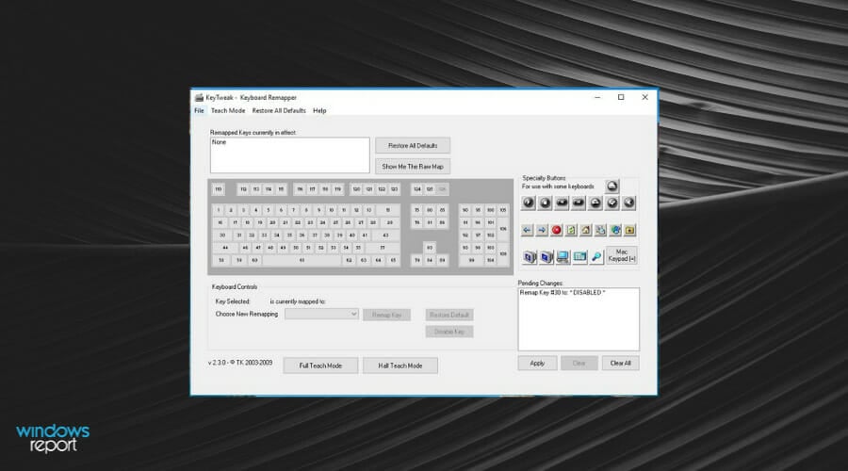
Task: Select the spacebar key numbered 61
Action: pyautogui.click(x=302, y=260)
